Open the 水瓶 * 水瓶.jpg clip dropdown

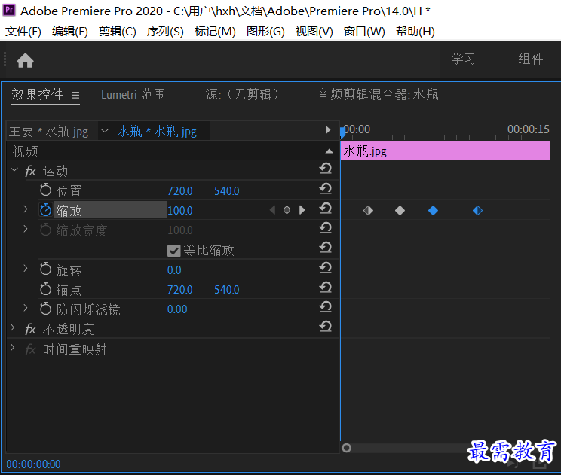(105, 131)
